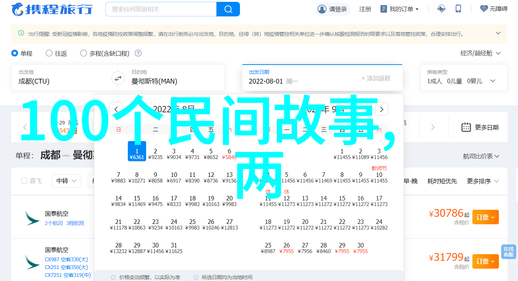This screenshot has height=281, width=518.
Task: Open the headset customer service icon
Action: click(x=441, y=9)
